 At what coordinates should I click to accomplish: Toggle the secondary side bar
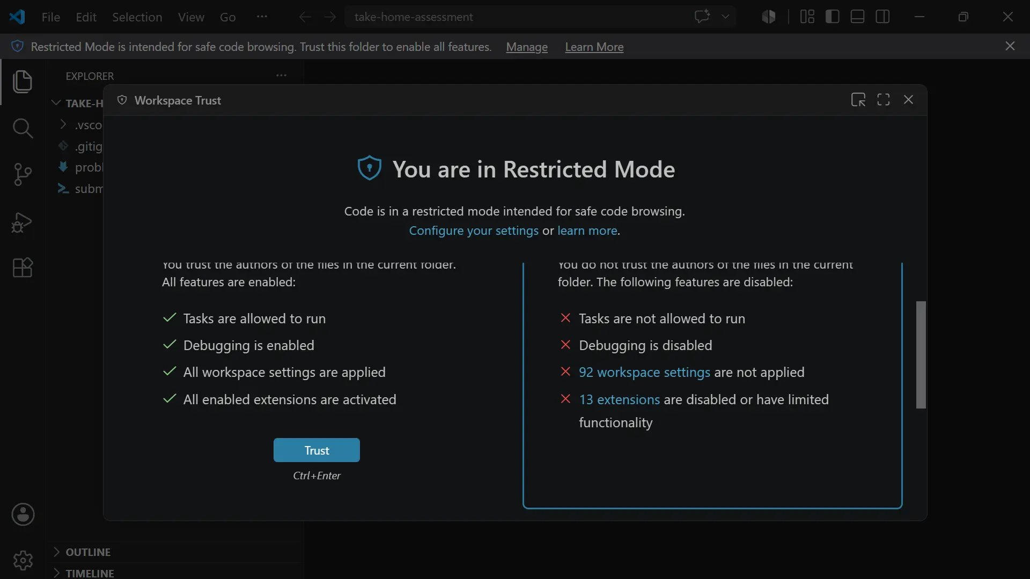882,17
